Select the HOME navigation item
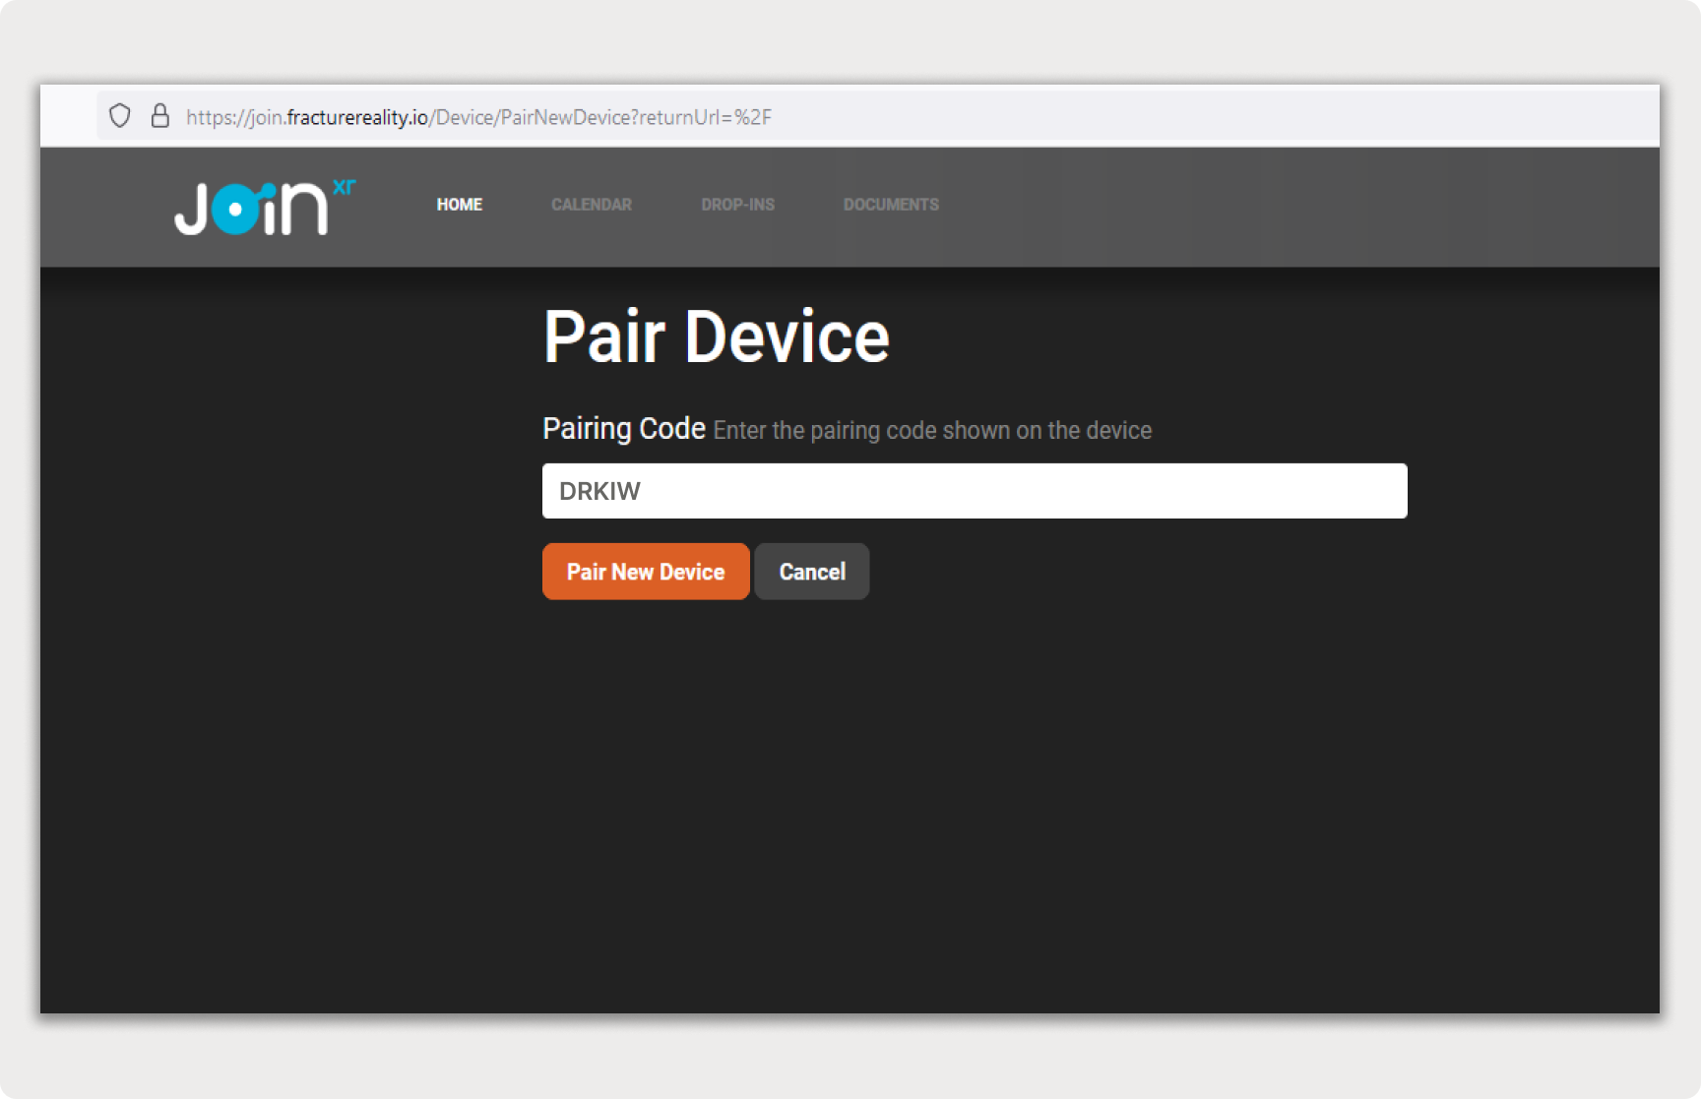This screenshot has width=1701, height=1099. [x=459, y=205]
